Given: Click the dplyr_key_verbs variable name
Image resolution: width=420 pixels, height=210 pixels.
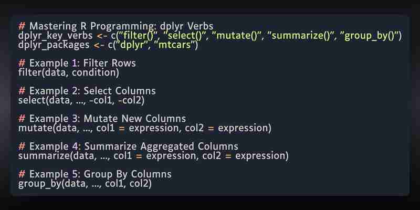Looking at the screenshot, I should click(55, 36).
